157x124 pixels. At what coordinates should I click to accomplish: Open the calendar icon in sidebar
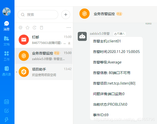(x=6, y=102)
